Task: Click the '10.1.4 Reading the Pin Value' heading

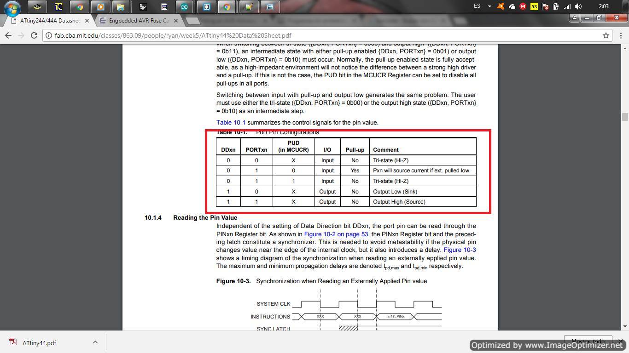Action: coord(191,217)
